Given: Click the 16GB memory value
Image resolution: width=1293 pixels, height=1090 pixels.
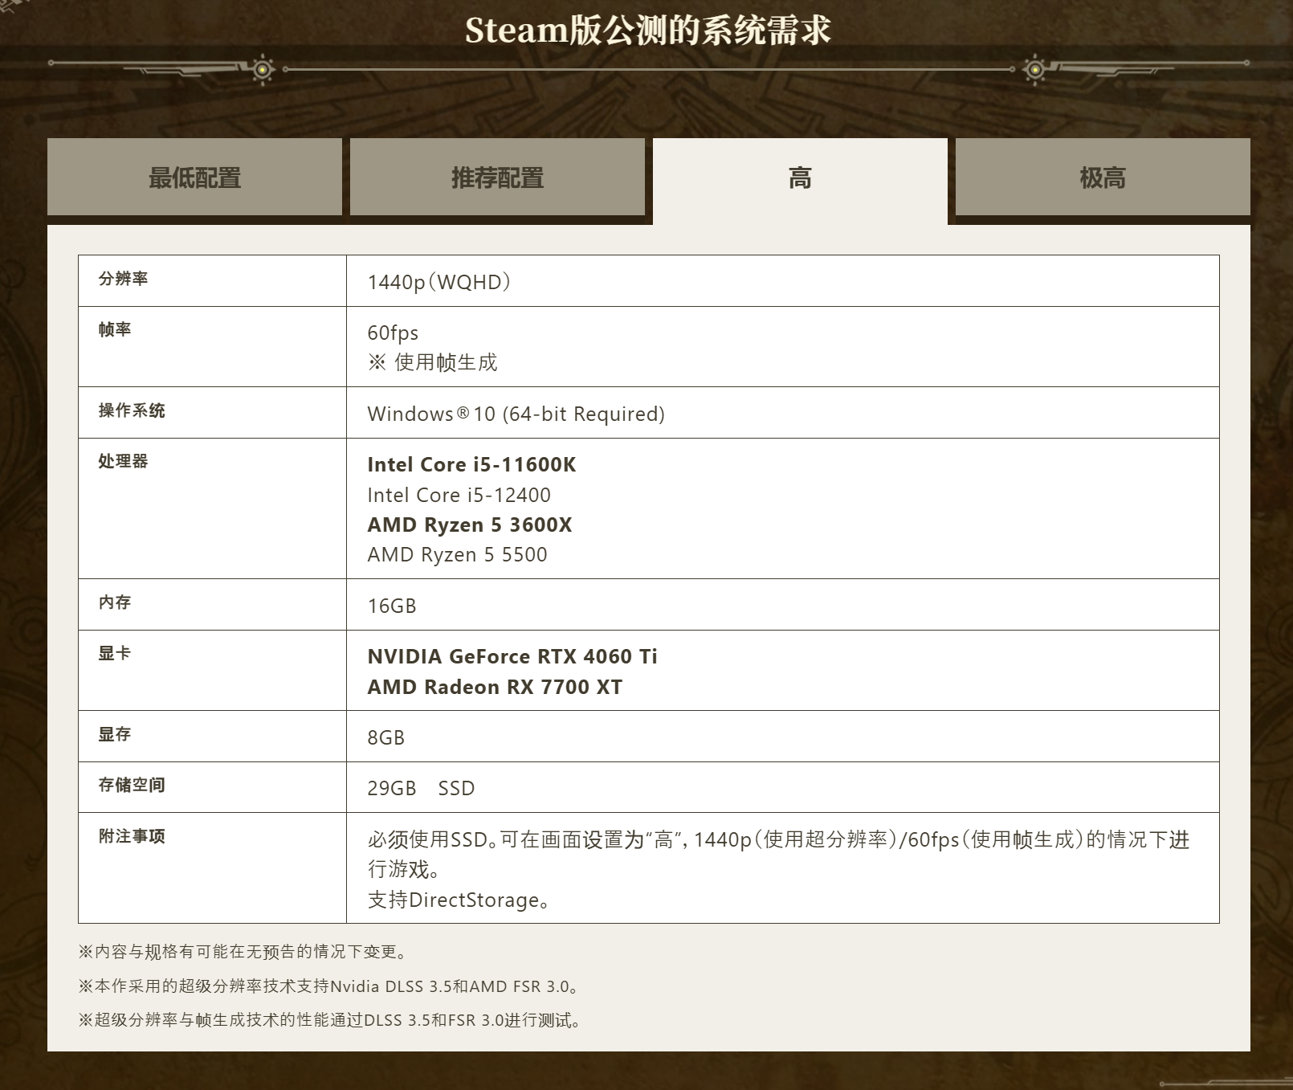Looking at the screenshot, I should point(392,606).
